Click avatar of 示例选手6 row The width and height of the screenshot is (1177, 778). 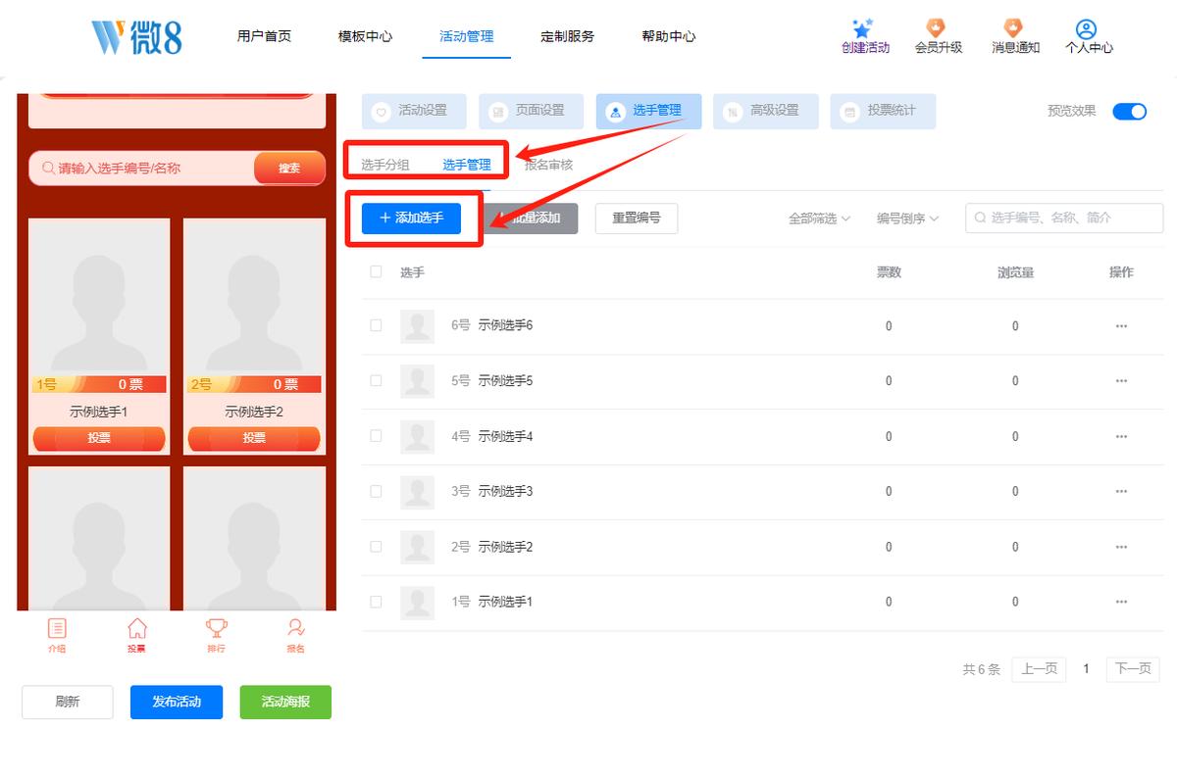click(418, 326)
